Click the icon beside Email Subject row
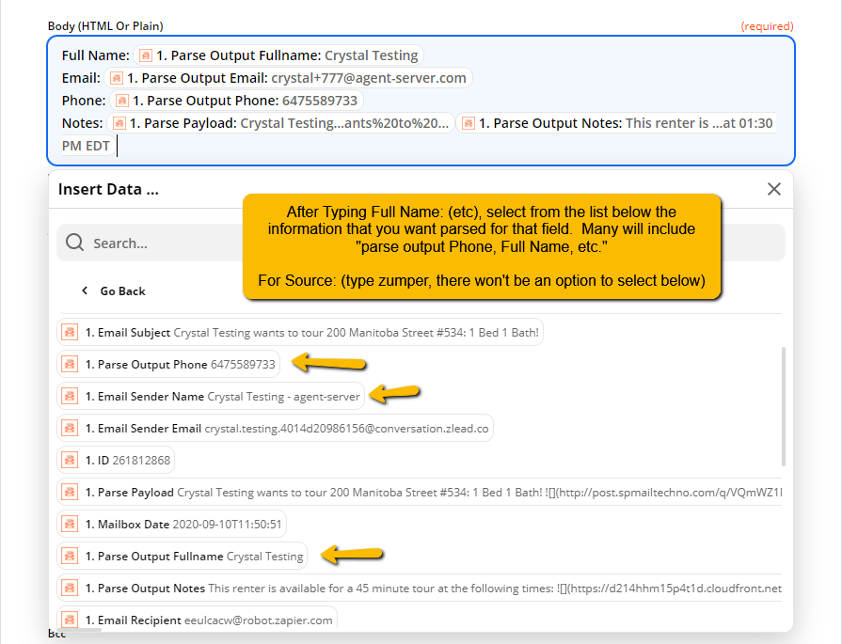 tap(70, 332)
